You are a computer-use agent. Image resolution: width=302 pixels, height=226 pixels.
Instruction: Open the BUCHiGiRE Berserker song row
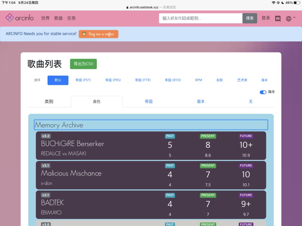tap(151, 146)
